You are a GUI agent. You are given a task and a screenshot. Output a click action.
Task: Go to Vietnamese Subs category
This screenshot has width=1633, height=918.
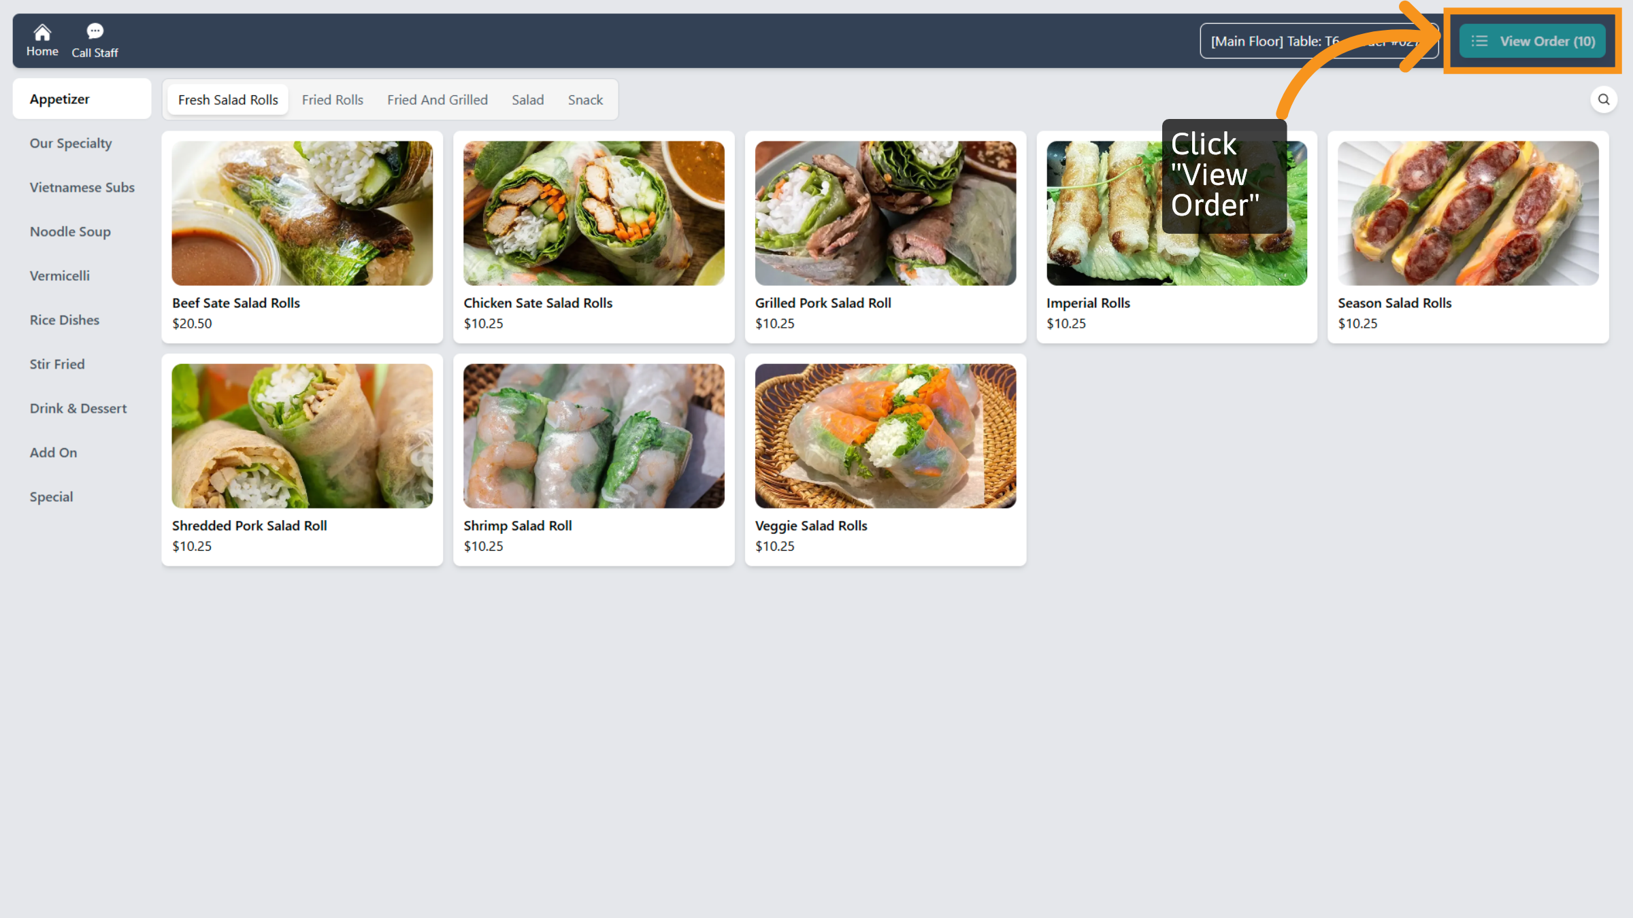coord(82,187)
